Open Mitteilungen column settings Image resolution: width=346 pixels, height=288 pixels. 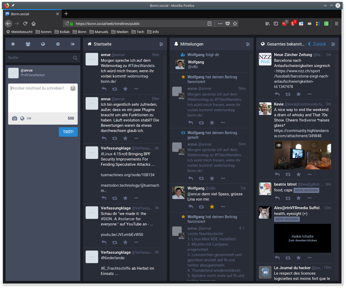248,44
